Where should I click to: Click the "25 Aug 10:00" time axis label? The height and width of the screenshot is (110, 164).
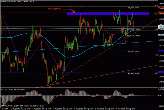99,109
